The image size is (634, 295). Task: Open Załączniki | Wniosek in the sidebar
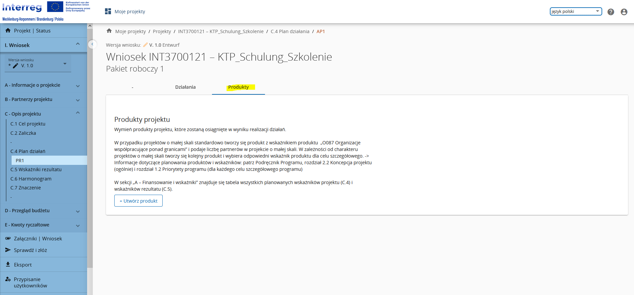pos(38,239)
